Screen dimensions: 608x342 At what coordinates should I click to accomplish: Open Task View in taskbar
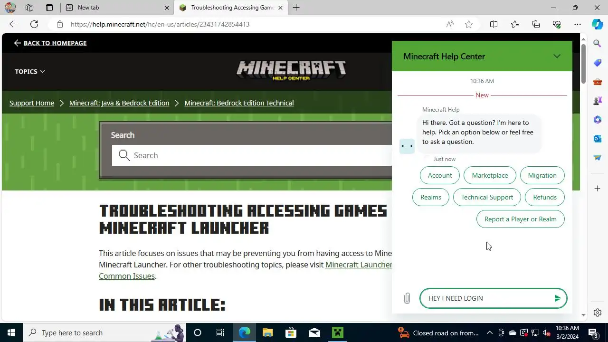pos(220,332)
